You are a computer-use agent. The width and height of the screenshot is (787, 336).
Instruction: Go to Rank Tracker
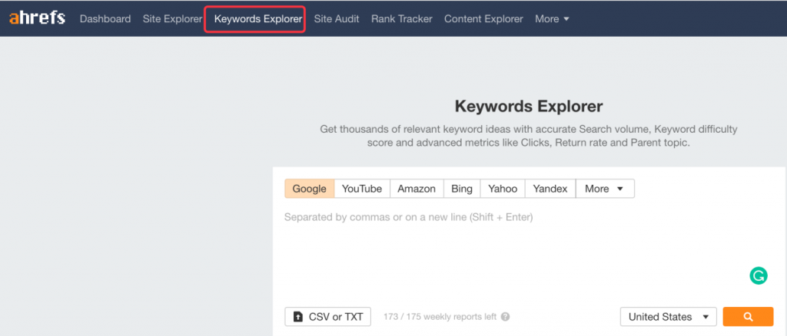point(401,19)
